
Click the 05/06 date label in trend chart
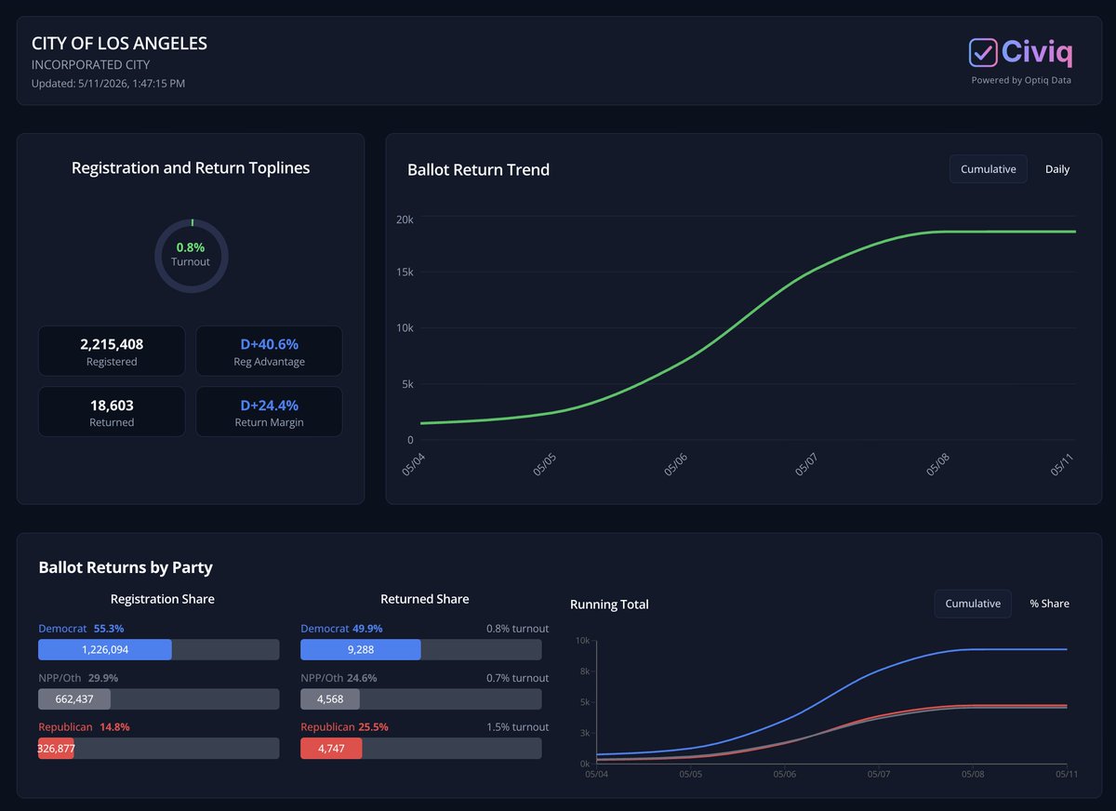(674, 464)
